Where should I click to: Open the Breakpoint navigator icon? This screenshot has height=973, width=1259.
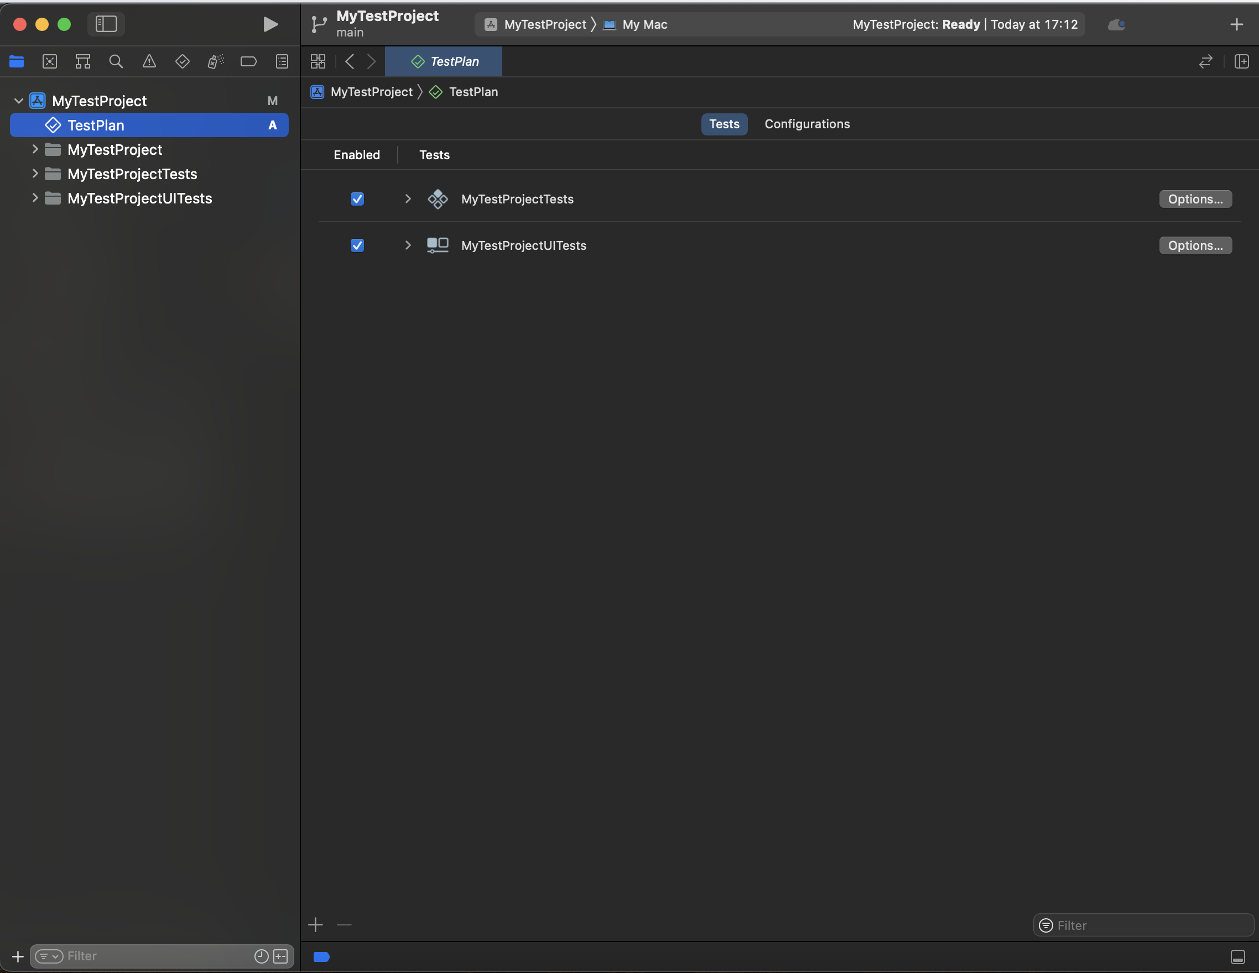(248, 61)
